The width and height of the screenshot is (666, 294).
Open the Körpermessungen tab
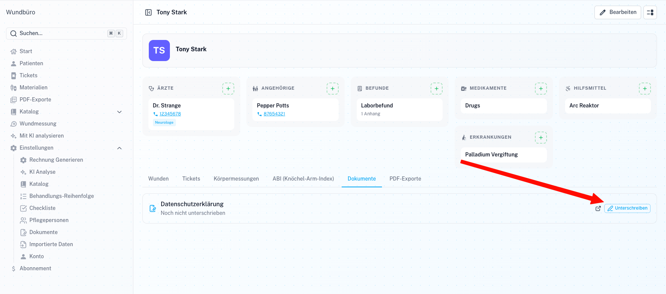pyautogui.click(x=236, y=179)
